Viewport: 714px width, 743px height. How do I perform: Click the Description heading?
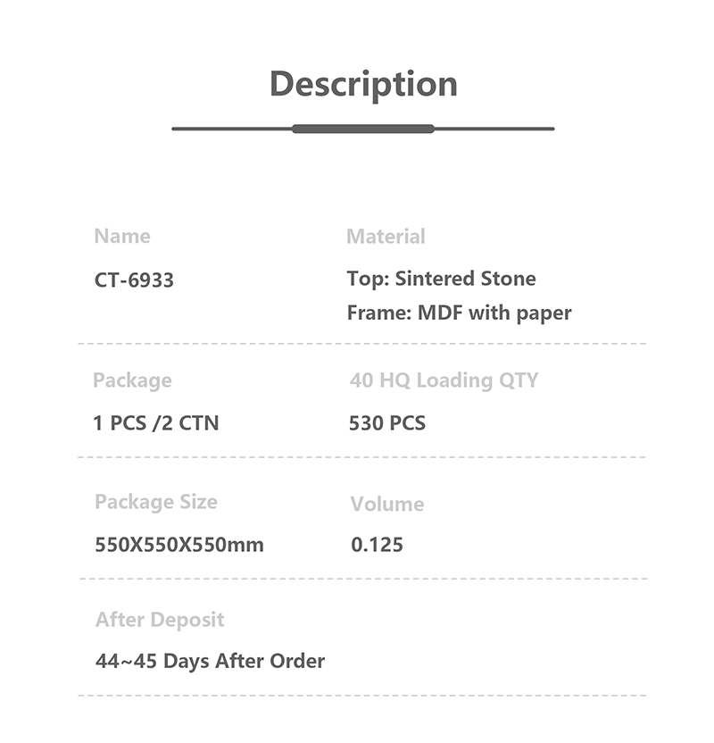(x=363, y=84)
